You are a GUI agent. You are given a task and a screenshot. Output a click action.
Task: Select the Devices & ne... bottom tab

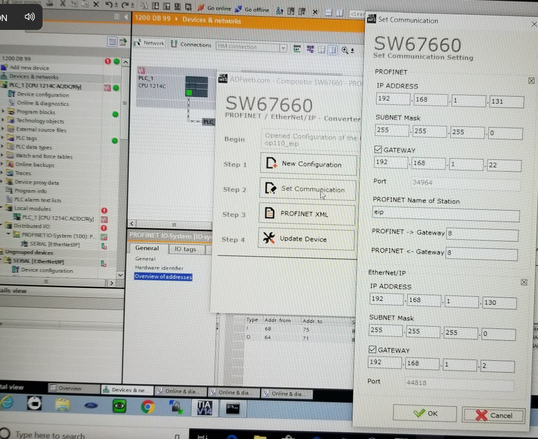pos(127,390)
